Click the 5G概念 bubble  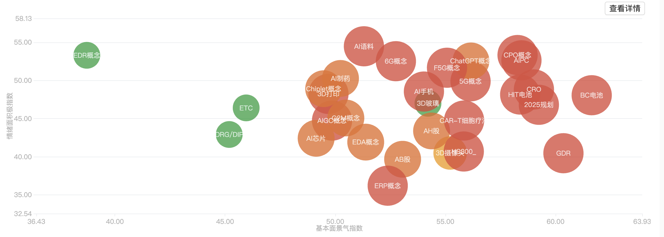pos(471,84)
